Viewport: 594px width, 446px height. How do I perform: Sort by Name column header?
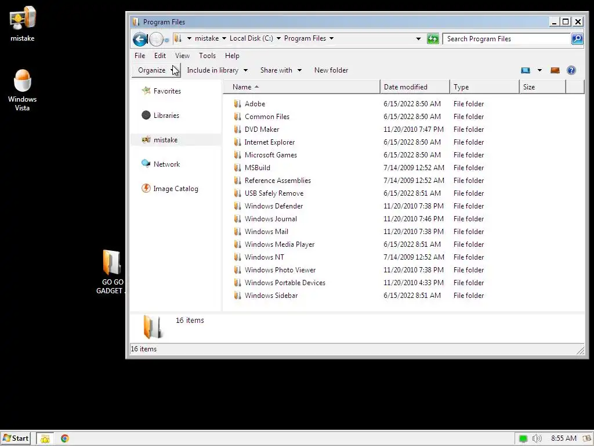tap(302, 87)
